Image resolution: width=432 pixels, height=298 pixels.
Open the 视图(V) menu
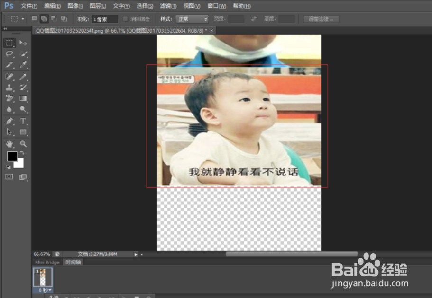(x=192, y=6)
